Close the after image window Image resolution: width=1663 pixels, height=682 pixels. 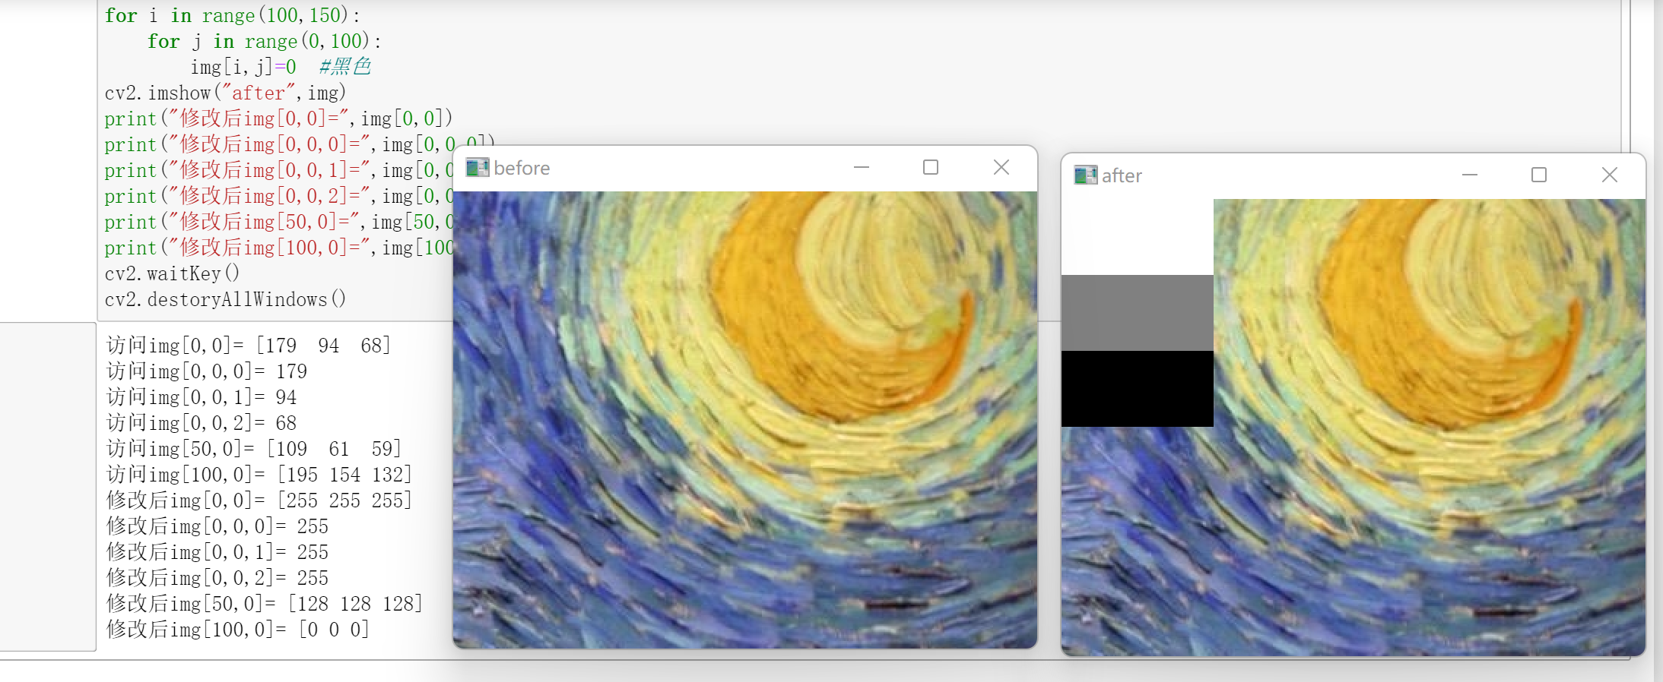1610,175
